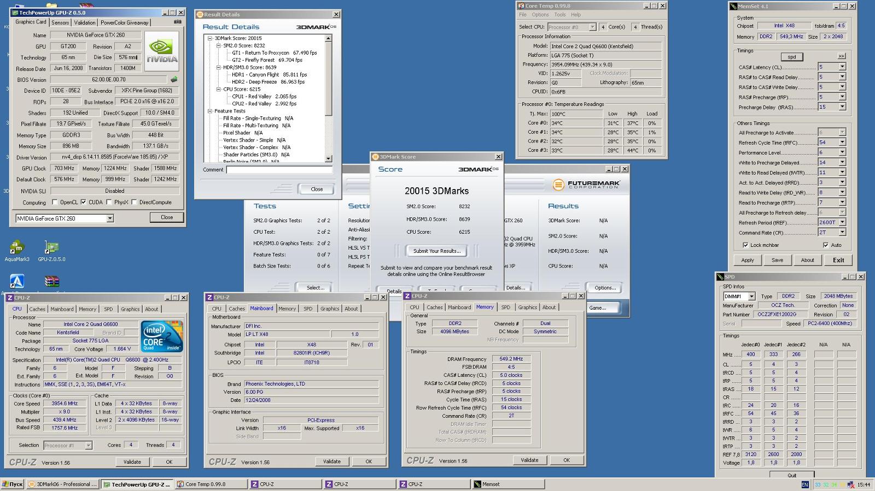Toggle the Auto checkbox in MemSet
This screenshot has height=491, width=875.
825,245
